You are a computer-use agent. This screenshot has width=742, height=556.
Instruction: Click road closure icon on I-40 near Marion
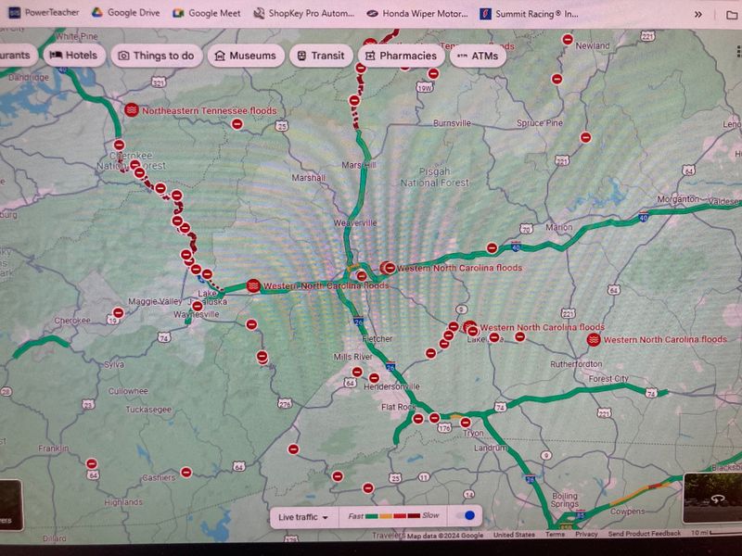pyautogui.click(x=493, y=247)
